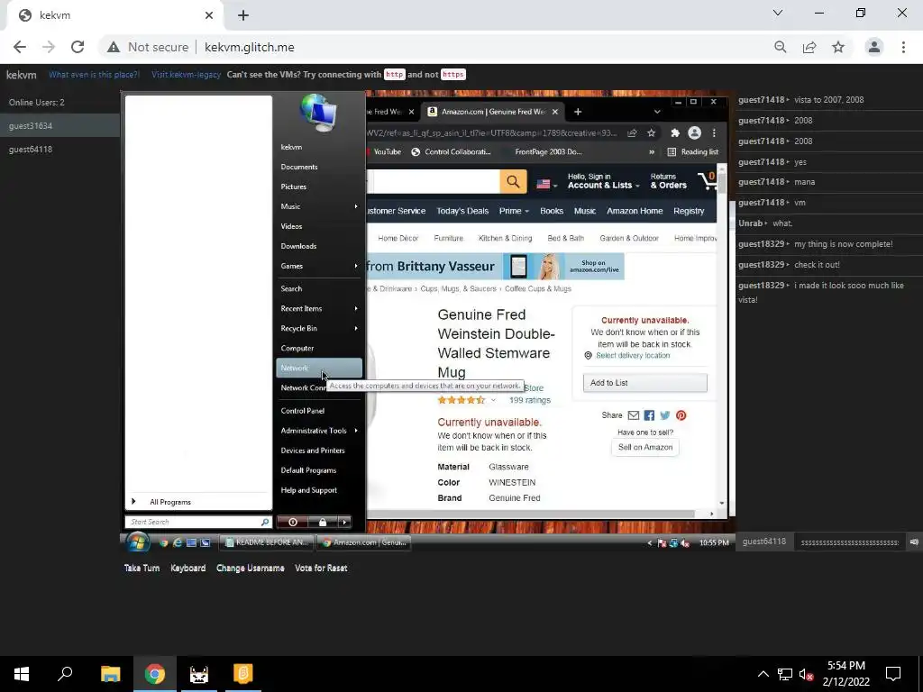Select user guest64118 in online list
The image size is (923, 692).
(x=60, y=150)
